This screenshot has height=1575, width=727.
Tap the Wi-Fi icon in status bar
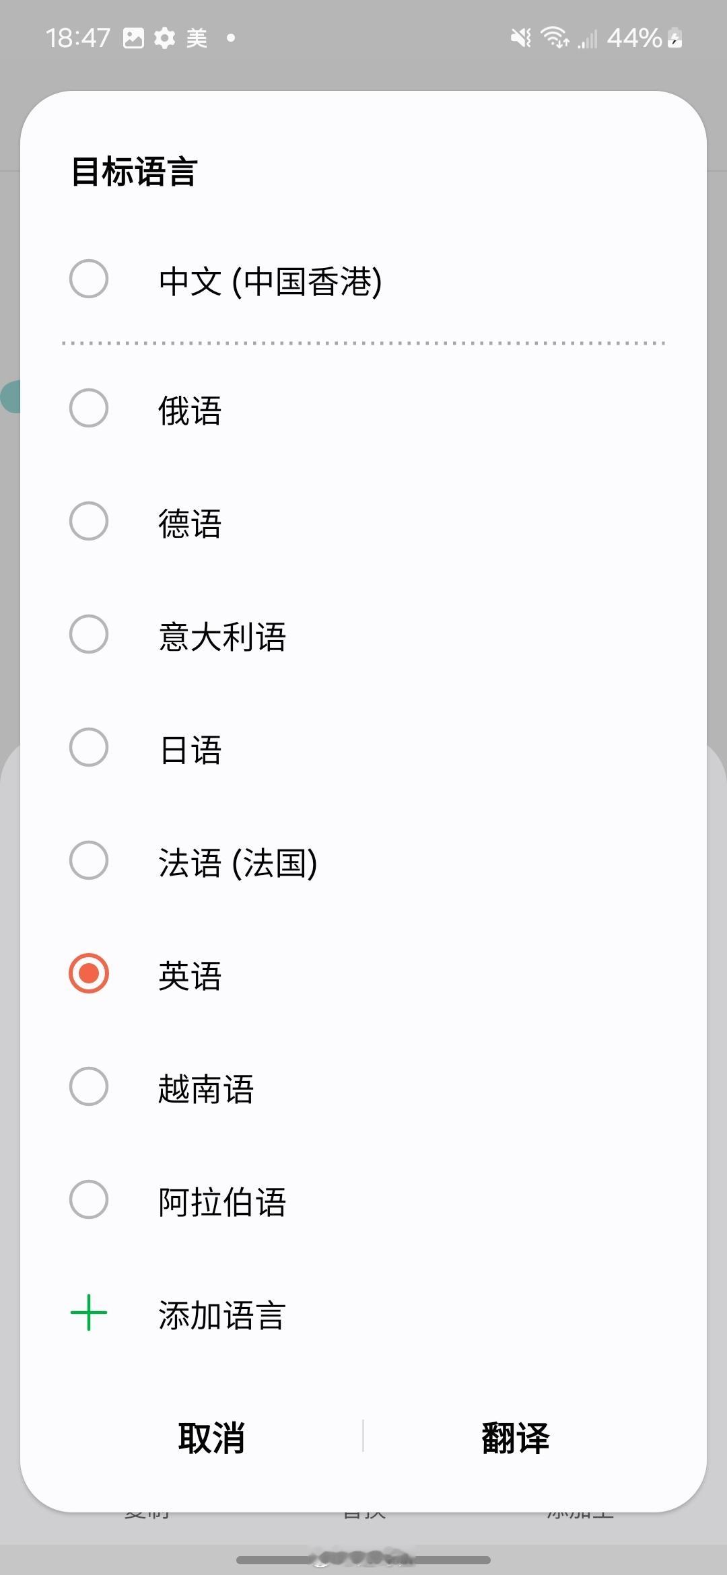click(x=555, y=38)
